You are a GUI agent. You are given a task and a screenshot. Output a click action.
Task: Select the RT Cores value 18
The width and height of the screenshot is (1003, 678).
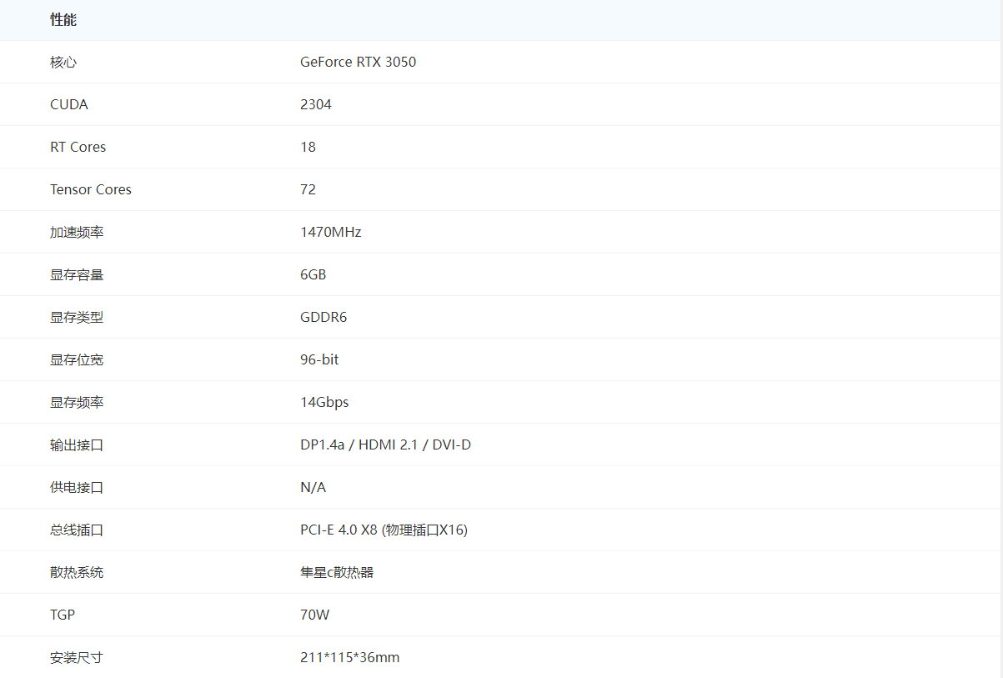coord(308,148)
